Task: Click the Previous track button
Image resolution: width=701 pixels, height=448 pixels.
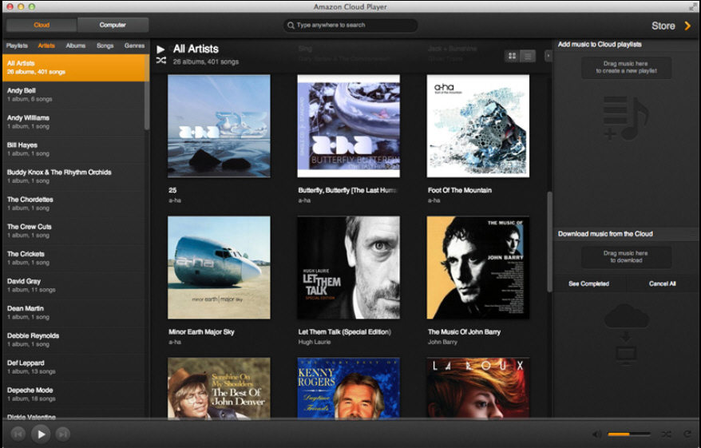Action: 18,434
